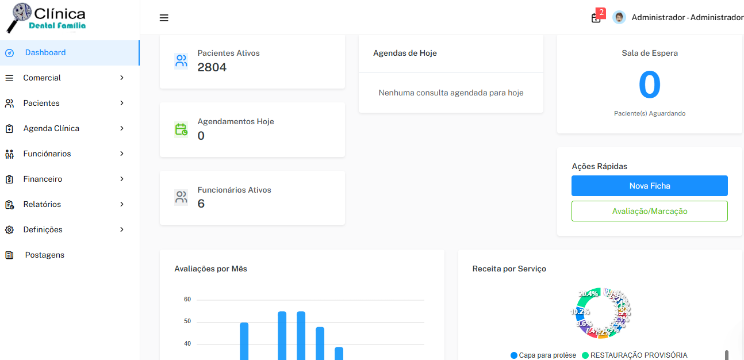Open the Administrador - Administrador user menu
The width and height of the screenshot is (744, 360).
click(688, 18)
